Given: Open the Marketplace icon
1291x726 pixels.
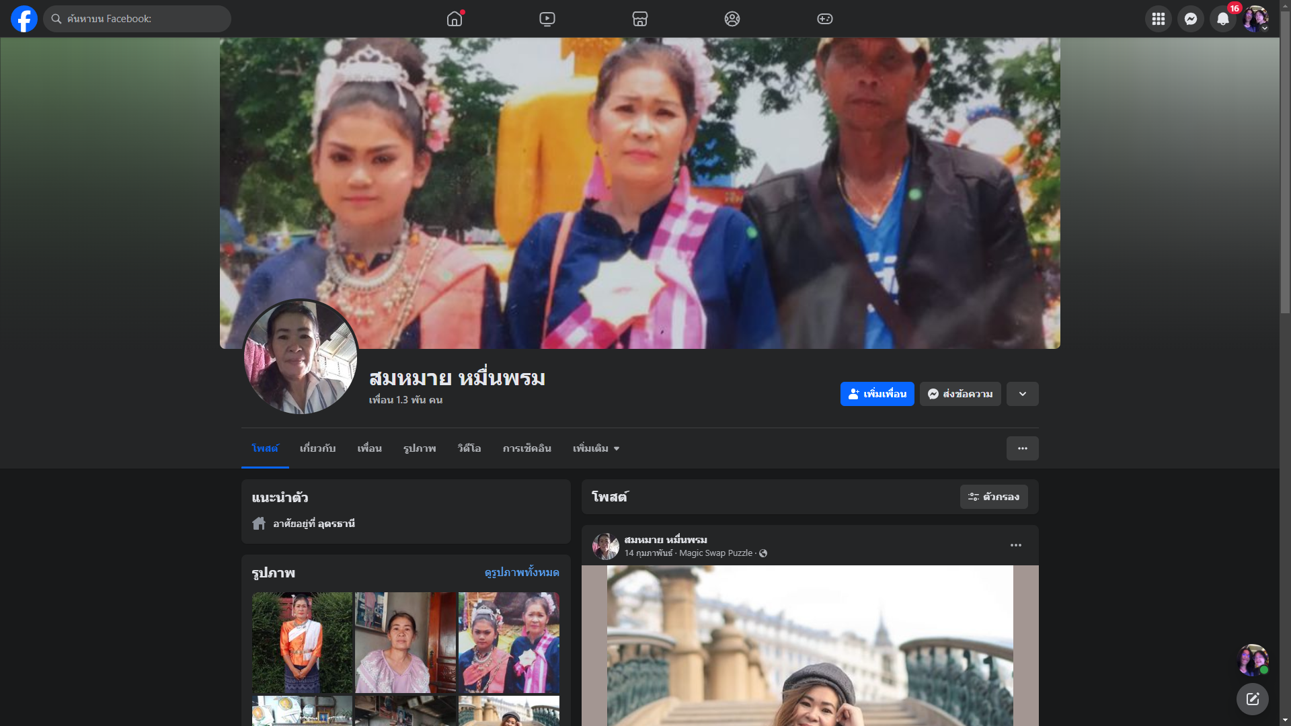Looking at the screenshot, I should pyautogui.click(x=639, y=19).
